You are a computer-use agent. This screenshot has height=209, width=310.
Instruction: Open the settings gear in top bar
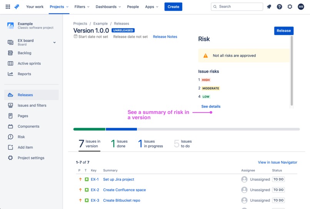point(290,7)
